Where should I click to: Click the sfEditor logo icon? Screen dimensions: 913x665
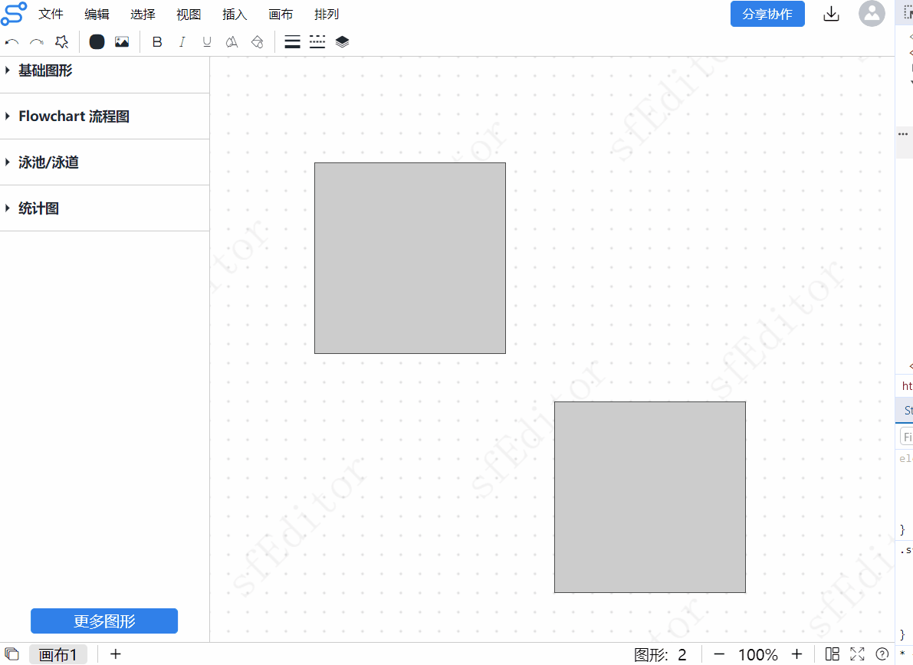pos(14,14)
